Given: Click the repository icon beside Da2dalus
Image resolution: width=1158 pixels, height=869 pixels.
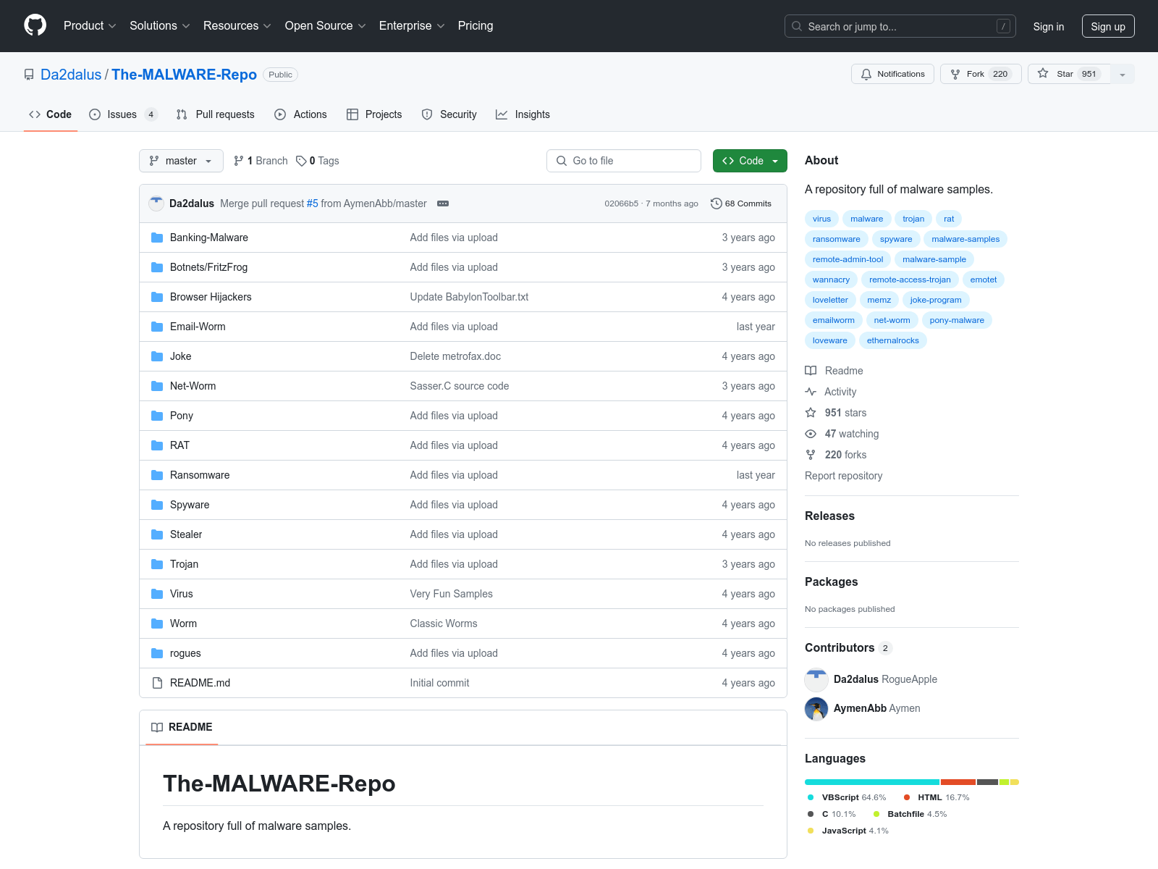Looking at the screenshot, I should pyautogui.click(x=29, y=75).
